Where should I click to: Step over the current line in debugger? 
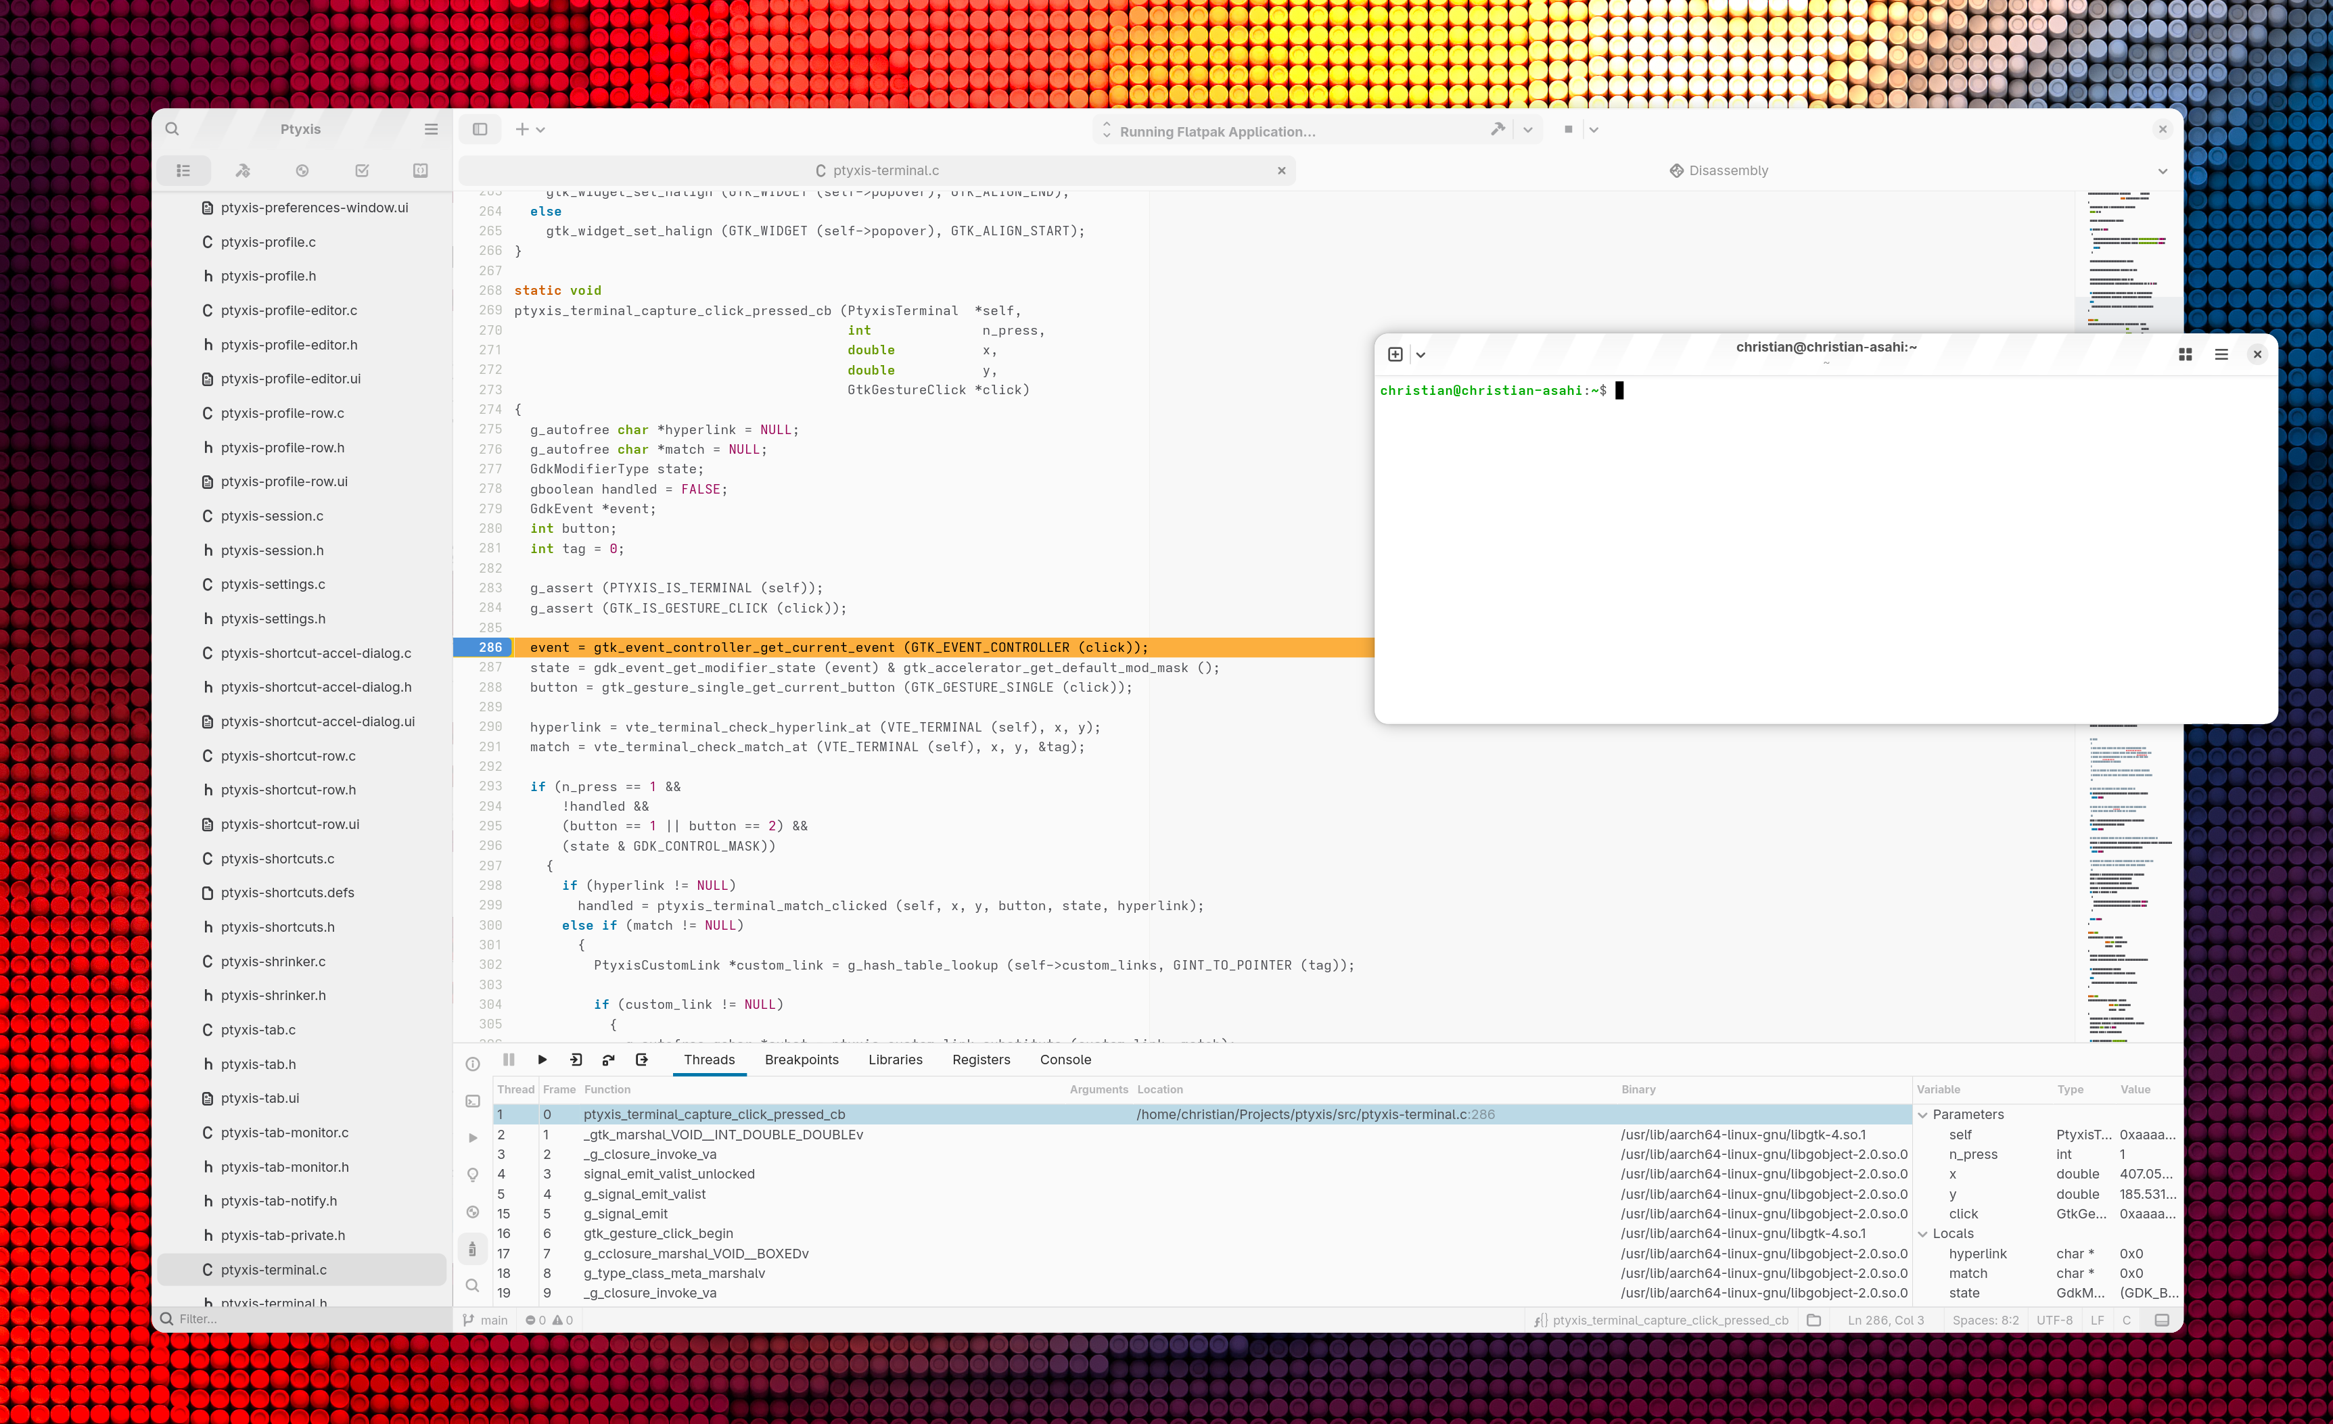coord(609,1060)
